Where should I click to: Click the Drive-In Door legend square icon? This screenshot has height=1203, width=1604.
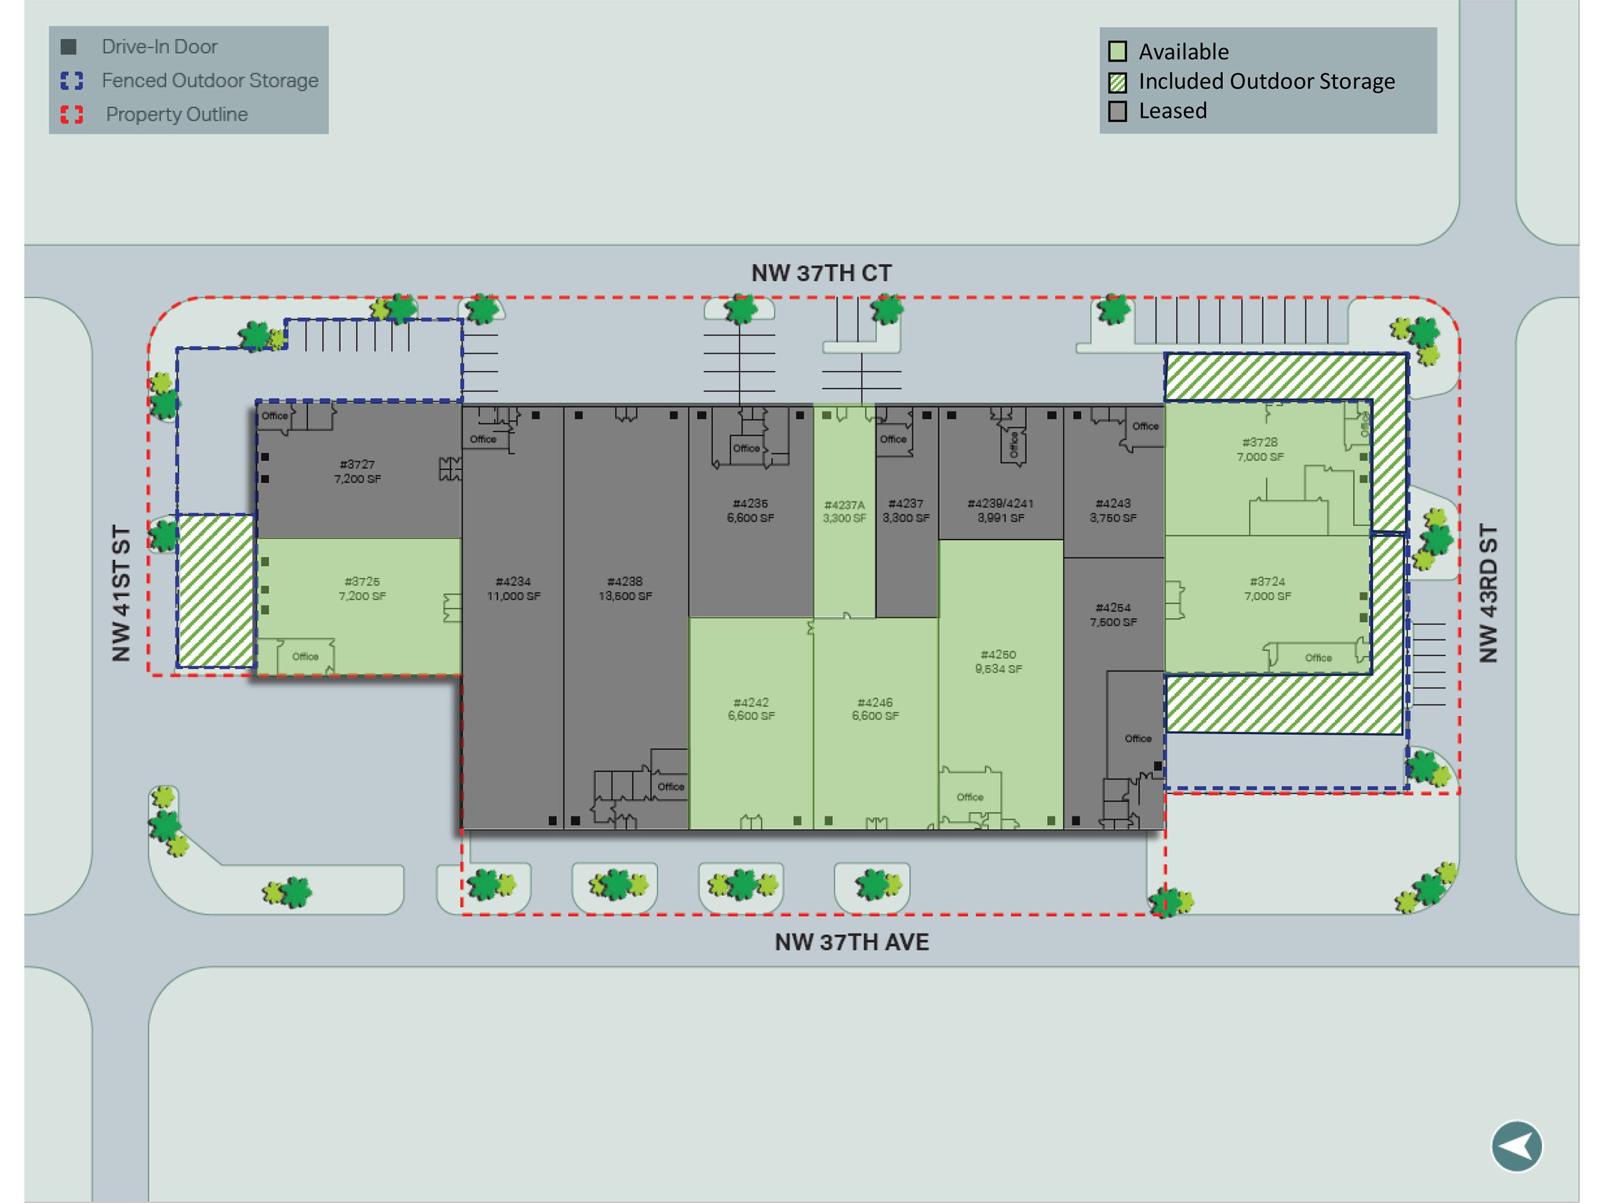(69, 47)
